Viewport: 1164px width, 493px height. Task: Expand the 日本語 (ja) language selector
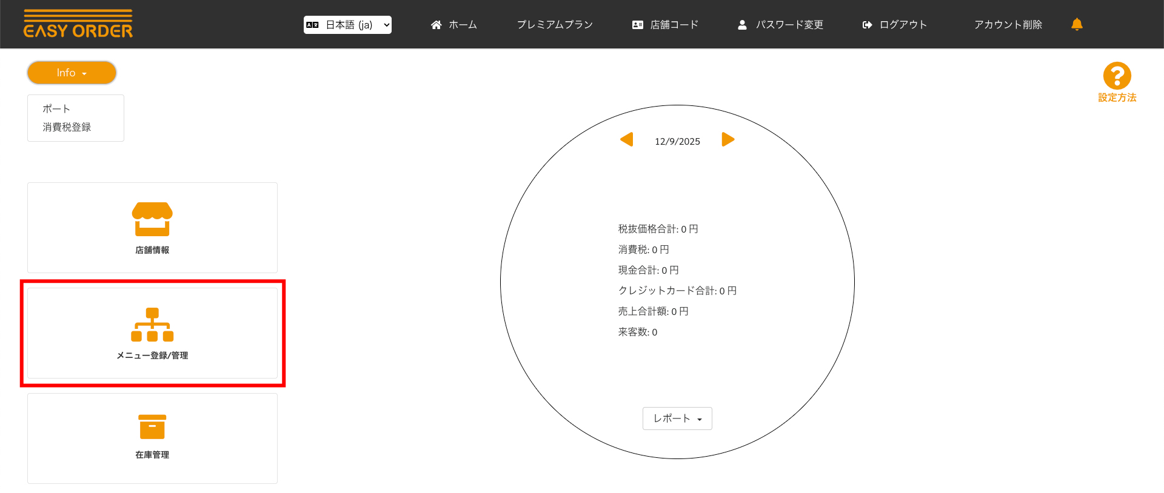[347, 25]
